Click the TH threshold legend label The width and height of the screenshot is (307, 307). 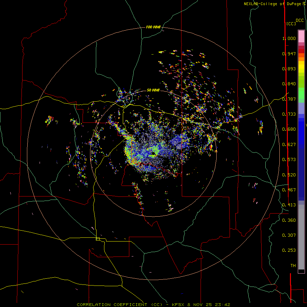(293, 266)
